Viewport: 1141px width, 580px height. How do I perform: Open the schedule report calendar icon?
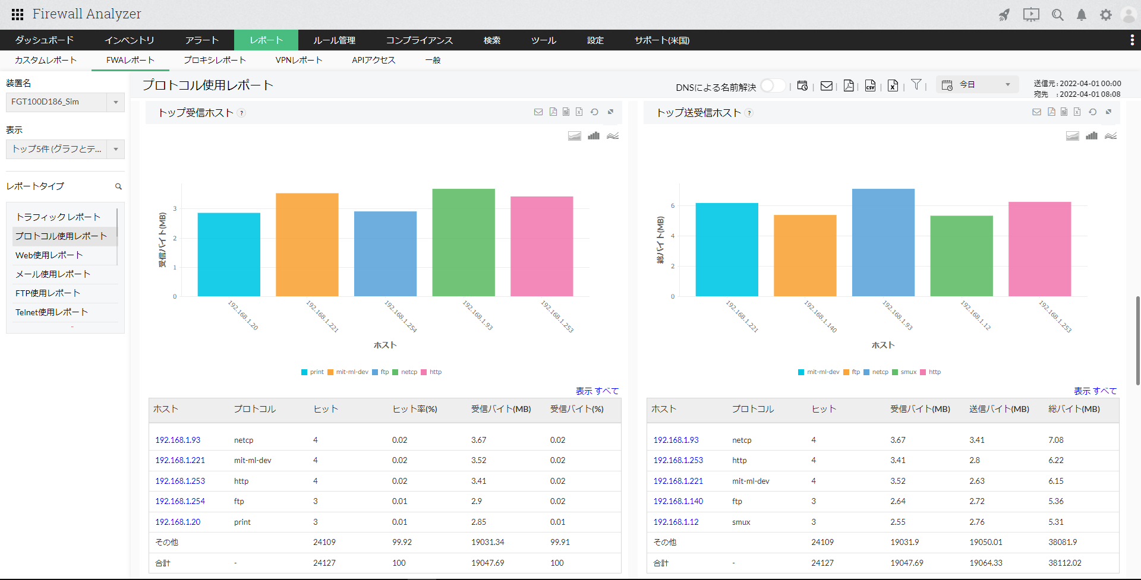coord(802,86)
